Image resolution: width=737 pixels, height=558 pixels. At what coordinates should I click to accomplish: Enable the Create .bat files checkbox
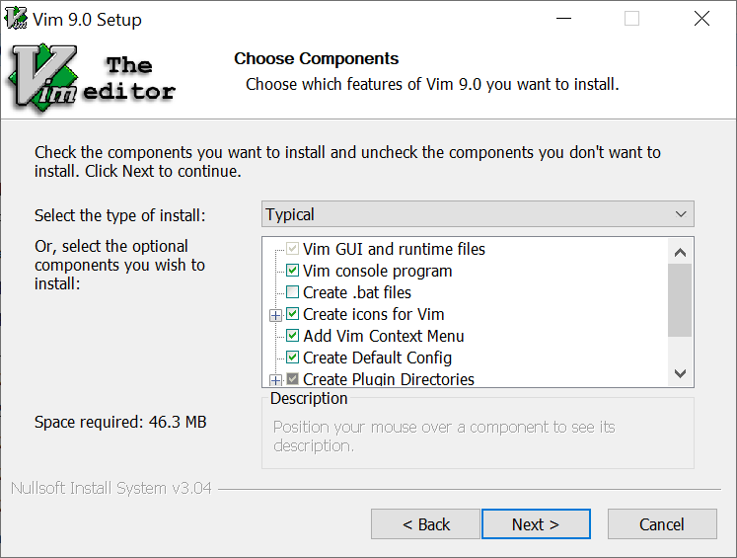tap(292, 292)
